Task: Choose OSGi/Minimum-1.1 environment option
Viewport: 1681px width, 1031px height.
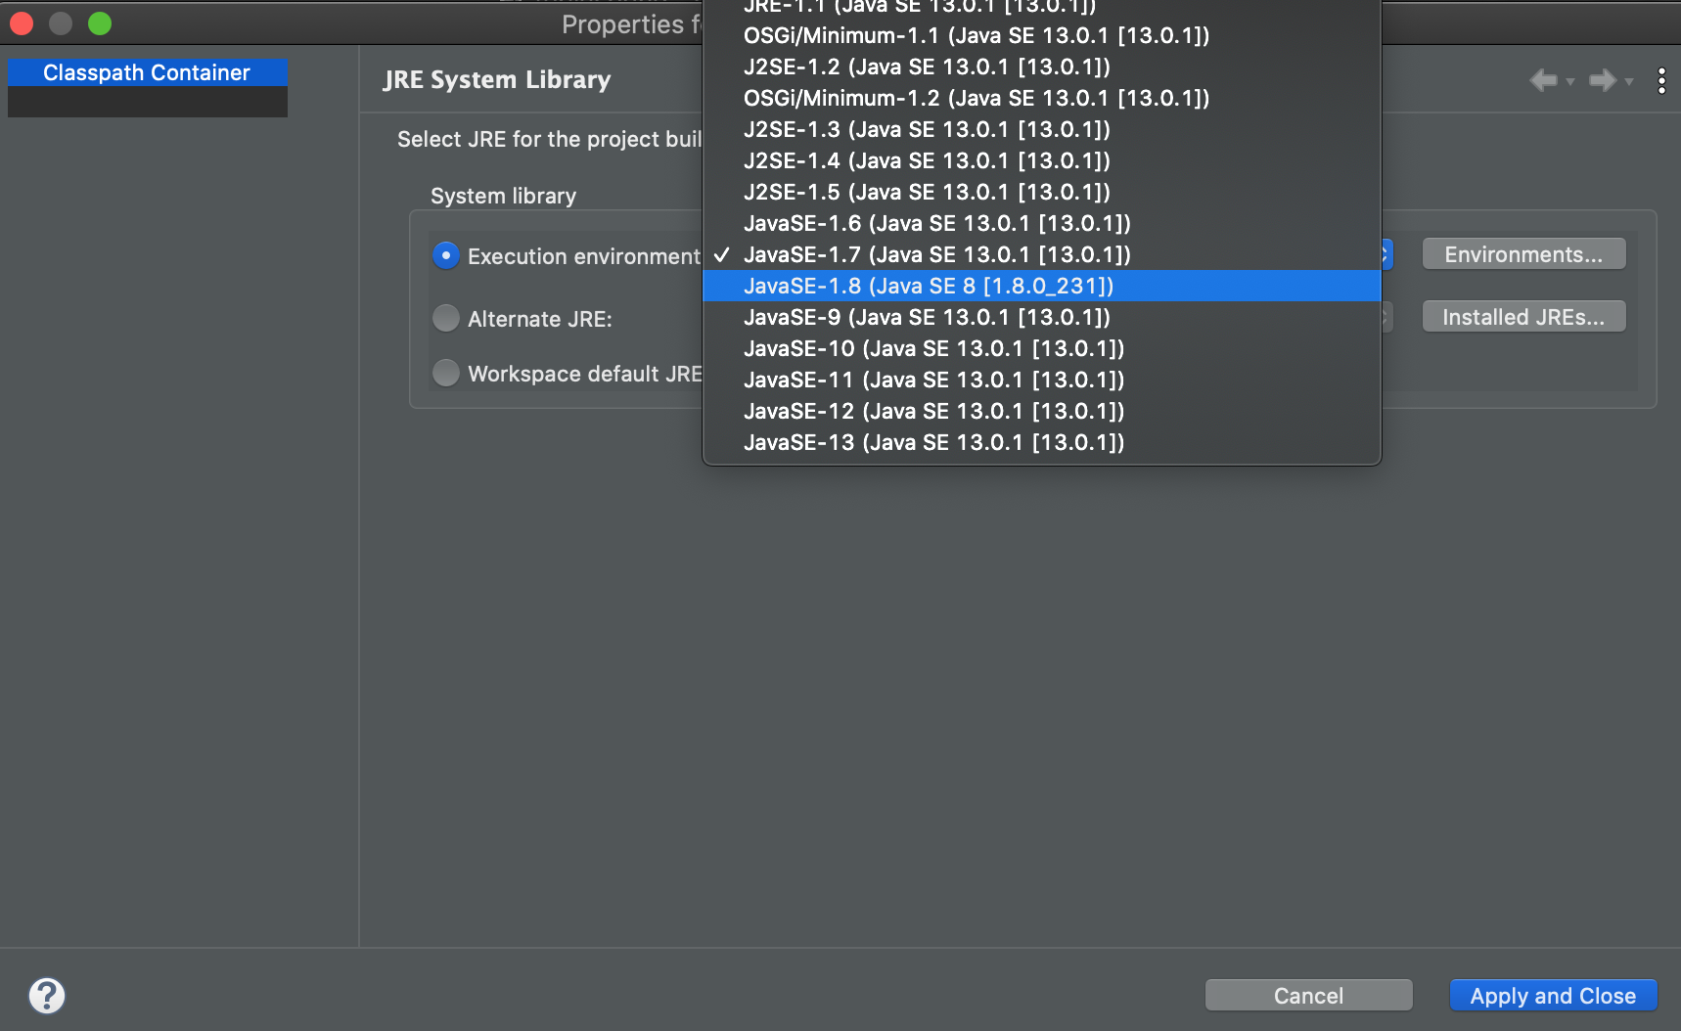Action: [1042, 35]
